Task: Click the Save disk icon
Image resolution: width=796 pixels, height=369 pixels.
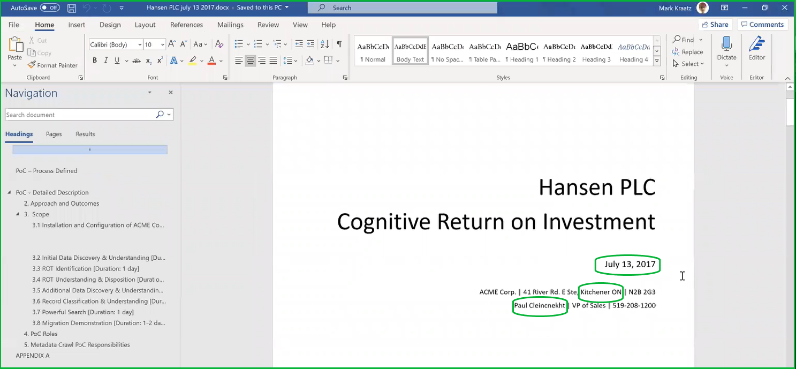Action: point(72,8)
